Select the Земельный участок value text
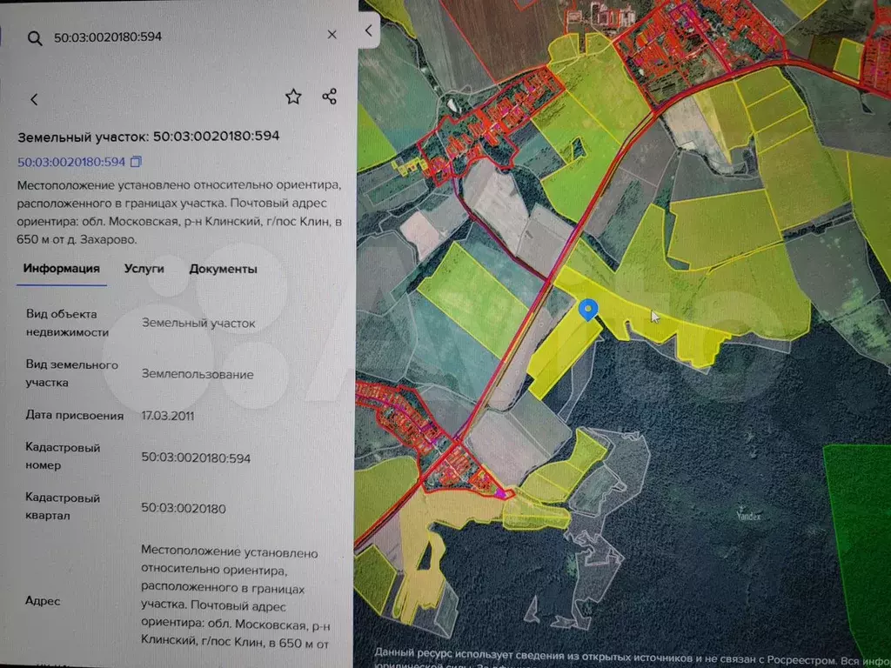Screen dimensions: 891x668 198,324
